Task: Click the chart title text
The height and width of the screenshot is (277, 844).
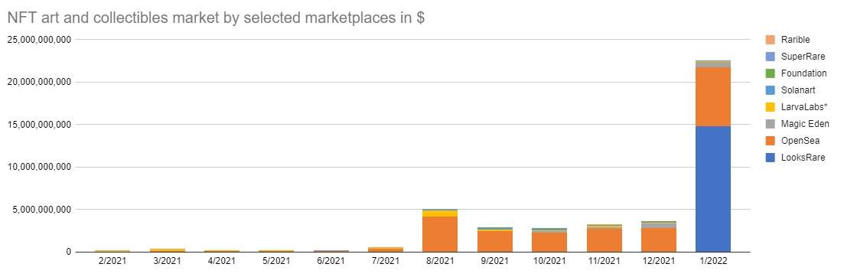Action: click(x=216, y=18)
